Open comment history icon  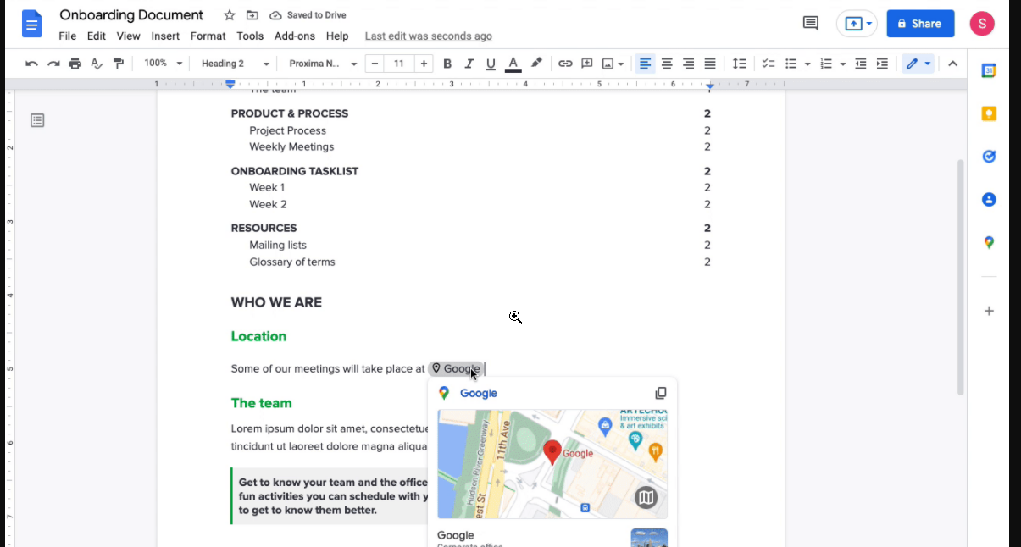coord(810,24)
